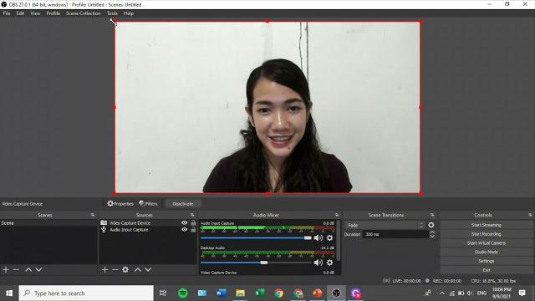
Task: Open the Fade transition dropdown
Action: tap(385, 225)
